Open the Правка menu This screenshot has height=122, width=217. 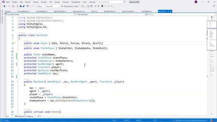[15, 2]
